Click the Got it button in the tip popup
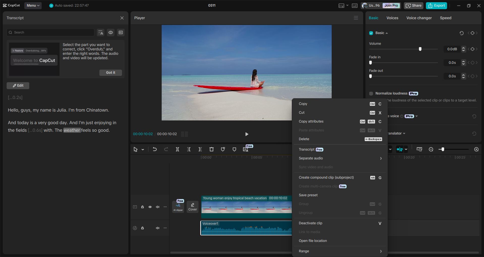This screenshot has width=484, height=257. click(x=110, y=73)
